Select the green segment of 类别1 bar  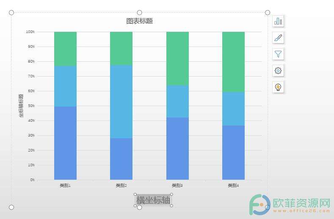[x=65, y=49]
